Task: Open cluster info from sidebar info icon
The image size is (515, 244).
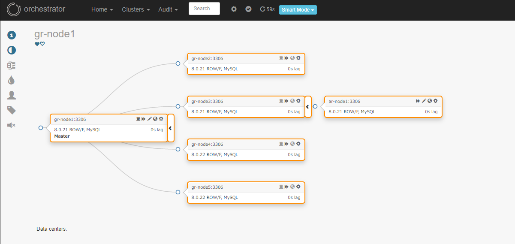Action: click(x=12, y=35)
